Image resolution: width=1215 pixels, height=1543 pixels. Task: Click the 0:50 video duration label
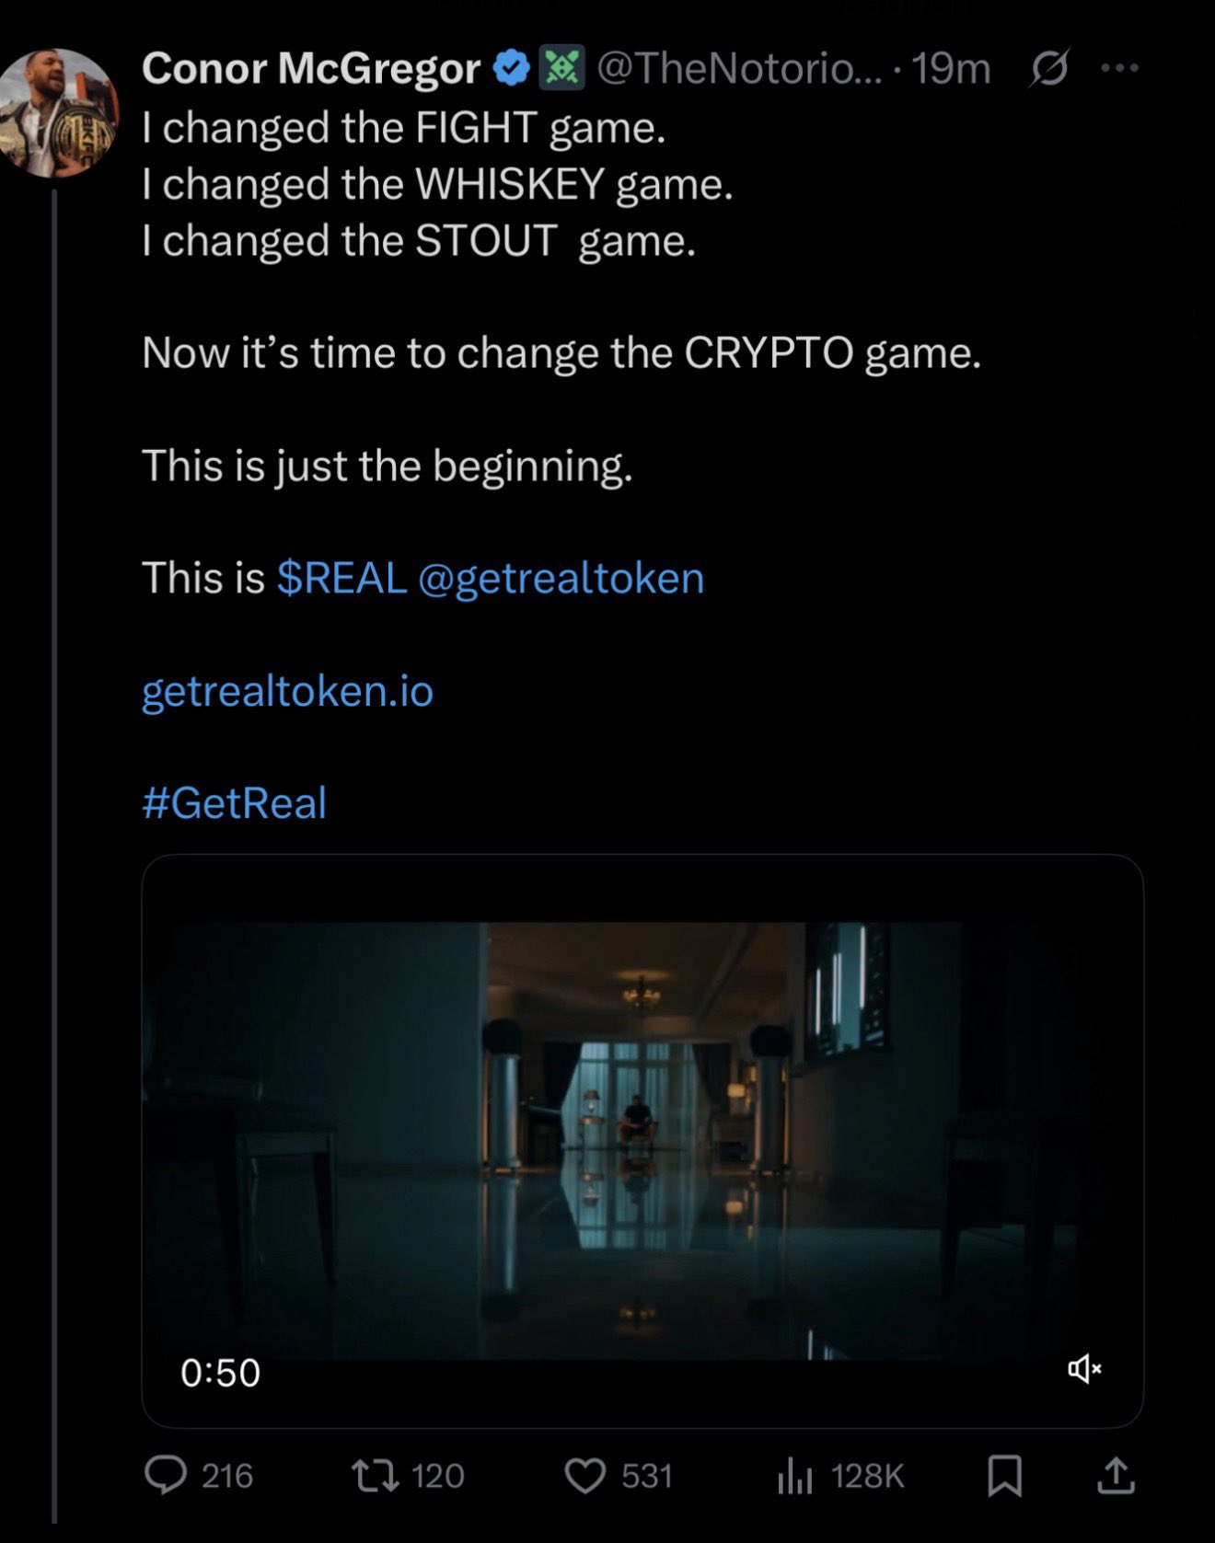(221, 1372)
